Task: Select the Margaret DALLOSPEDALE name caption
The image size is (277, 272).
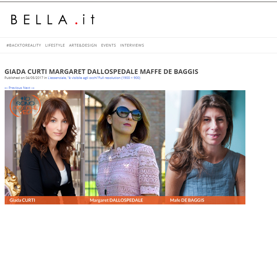Action: [x=116, y=200]
